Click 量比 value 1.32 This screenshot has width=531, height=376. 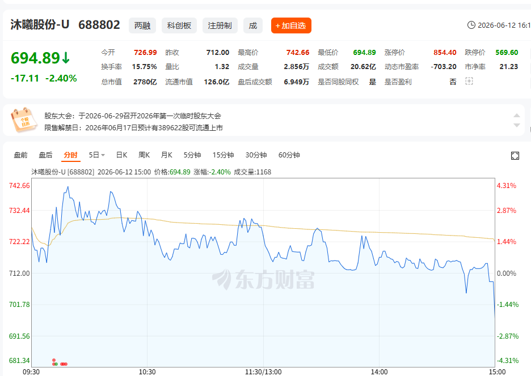[222, 67]
